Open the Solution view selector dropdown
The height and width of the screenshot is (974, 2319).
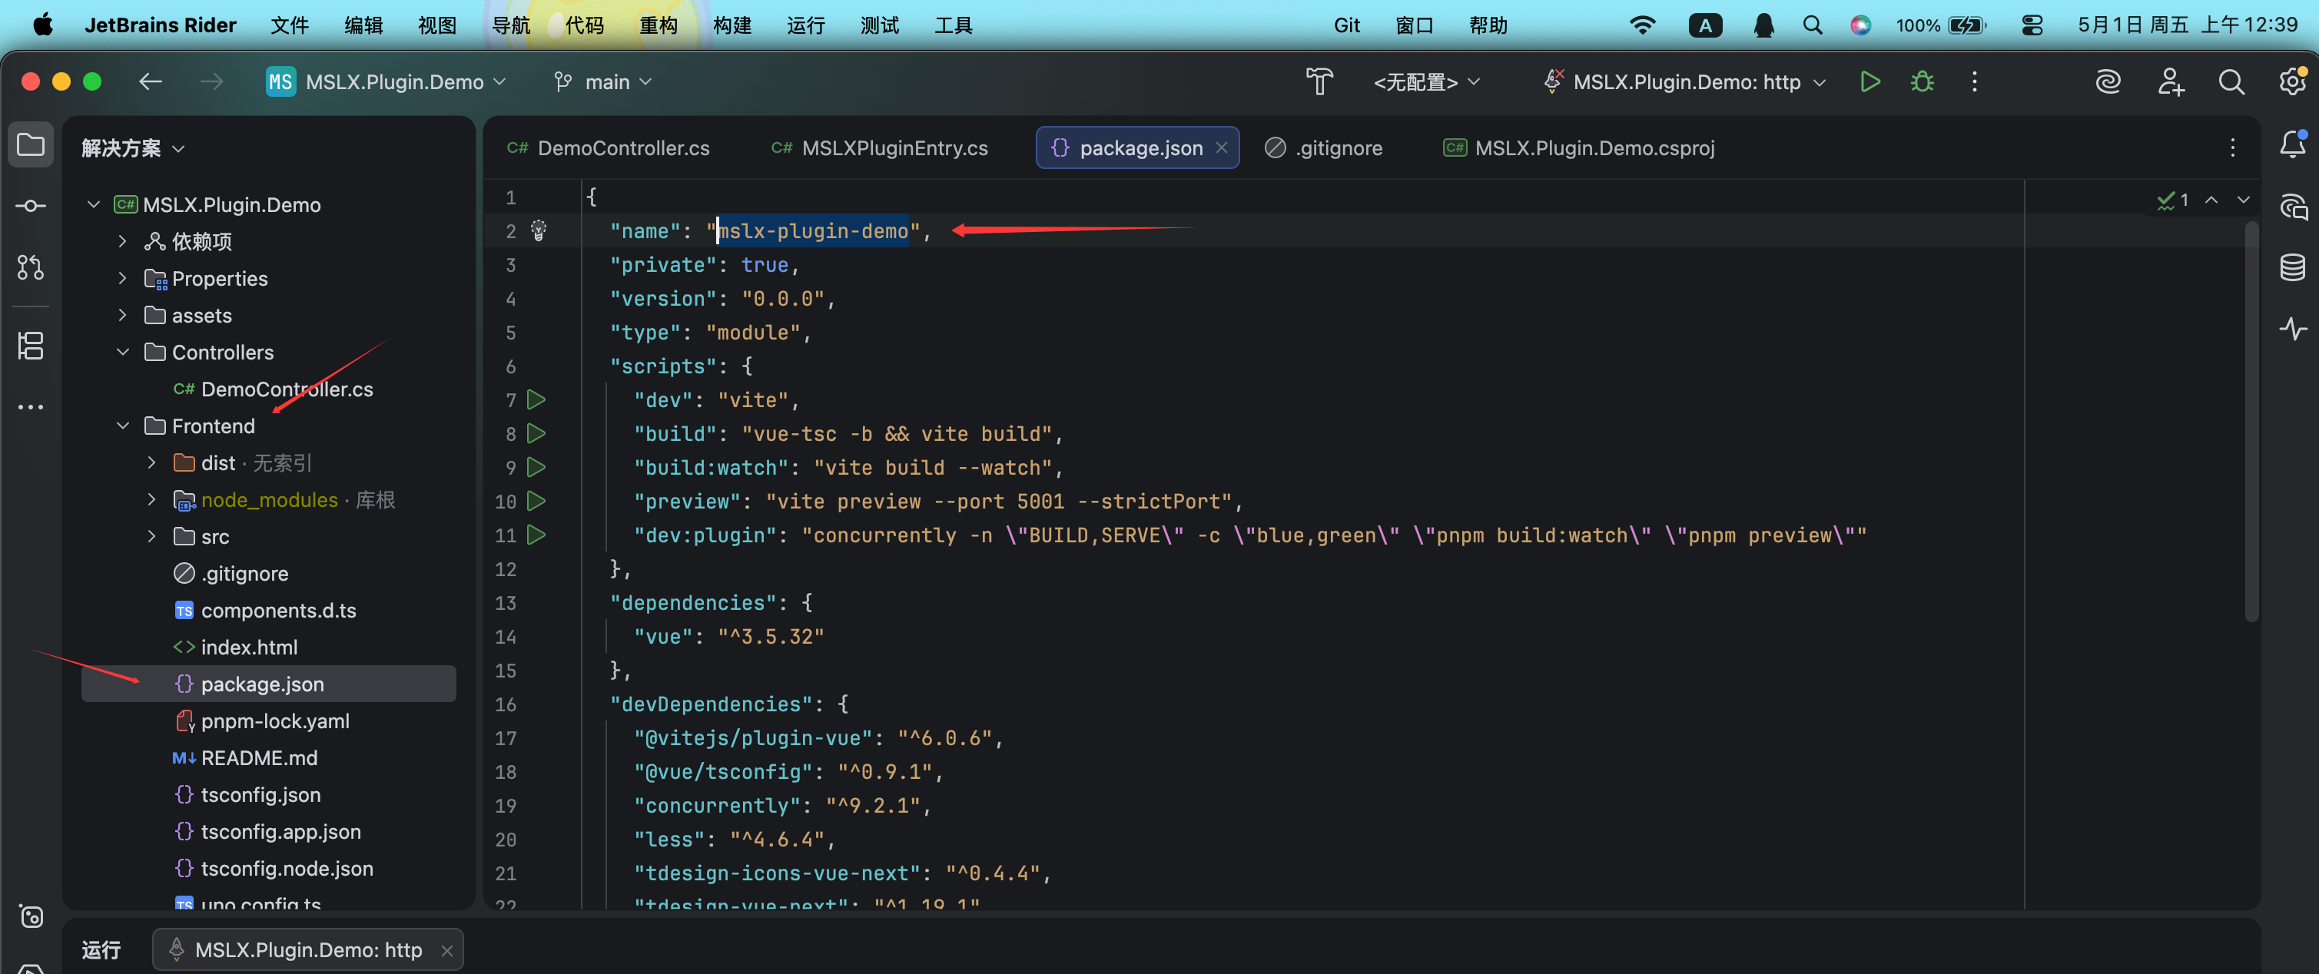click(x=133, y=147)
